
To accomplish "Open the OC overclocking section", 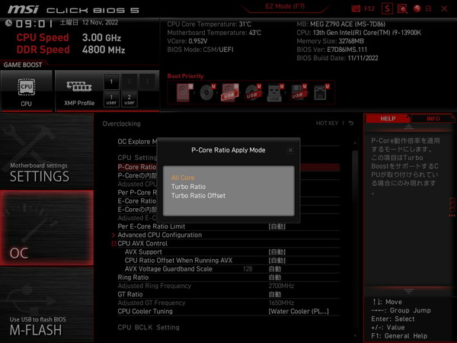I will (x=47, y=228).
